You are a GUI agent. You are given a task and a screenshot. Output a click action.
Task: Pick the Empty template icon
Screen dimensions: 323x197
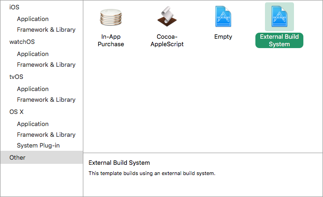223,17
